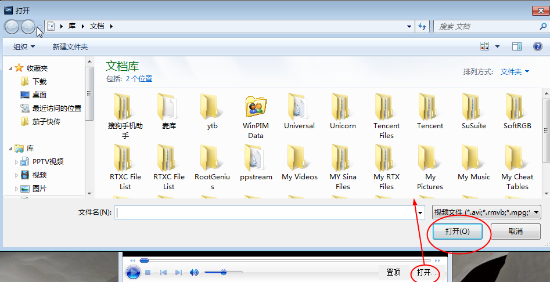Image resolution: width=550 pixels, height=282 pixels.
Task: Toggle the preview pane icon
Action: click(x=517, y=46)
